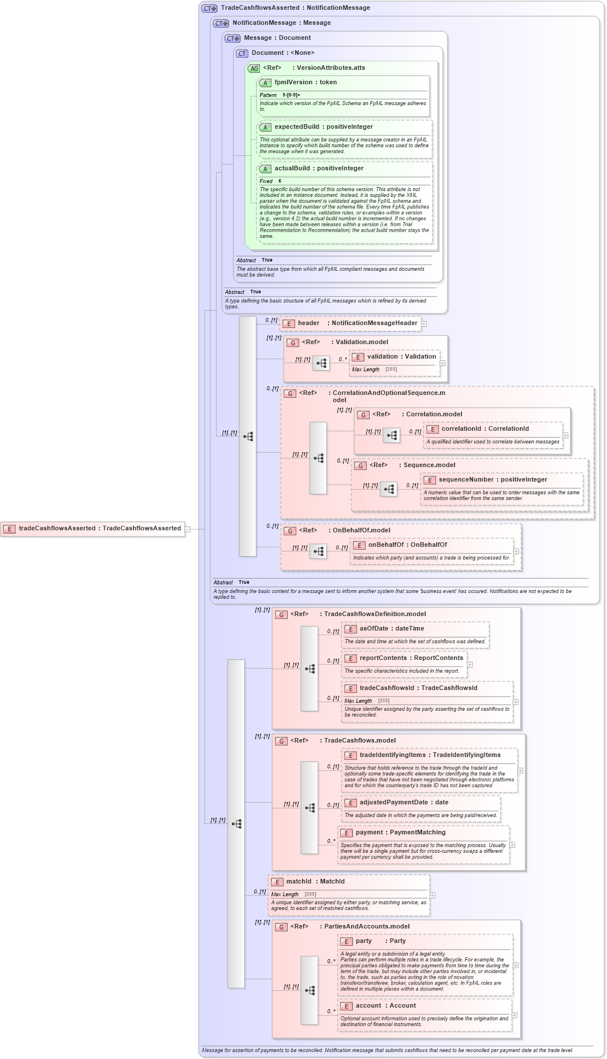Click the G icon of Correlation.model
Viewport: 607px width, 1059px height.
click(x=363, y=415)
